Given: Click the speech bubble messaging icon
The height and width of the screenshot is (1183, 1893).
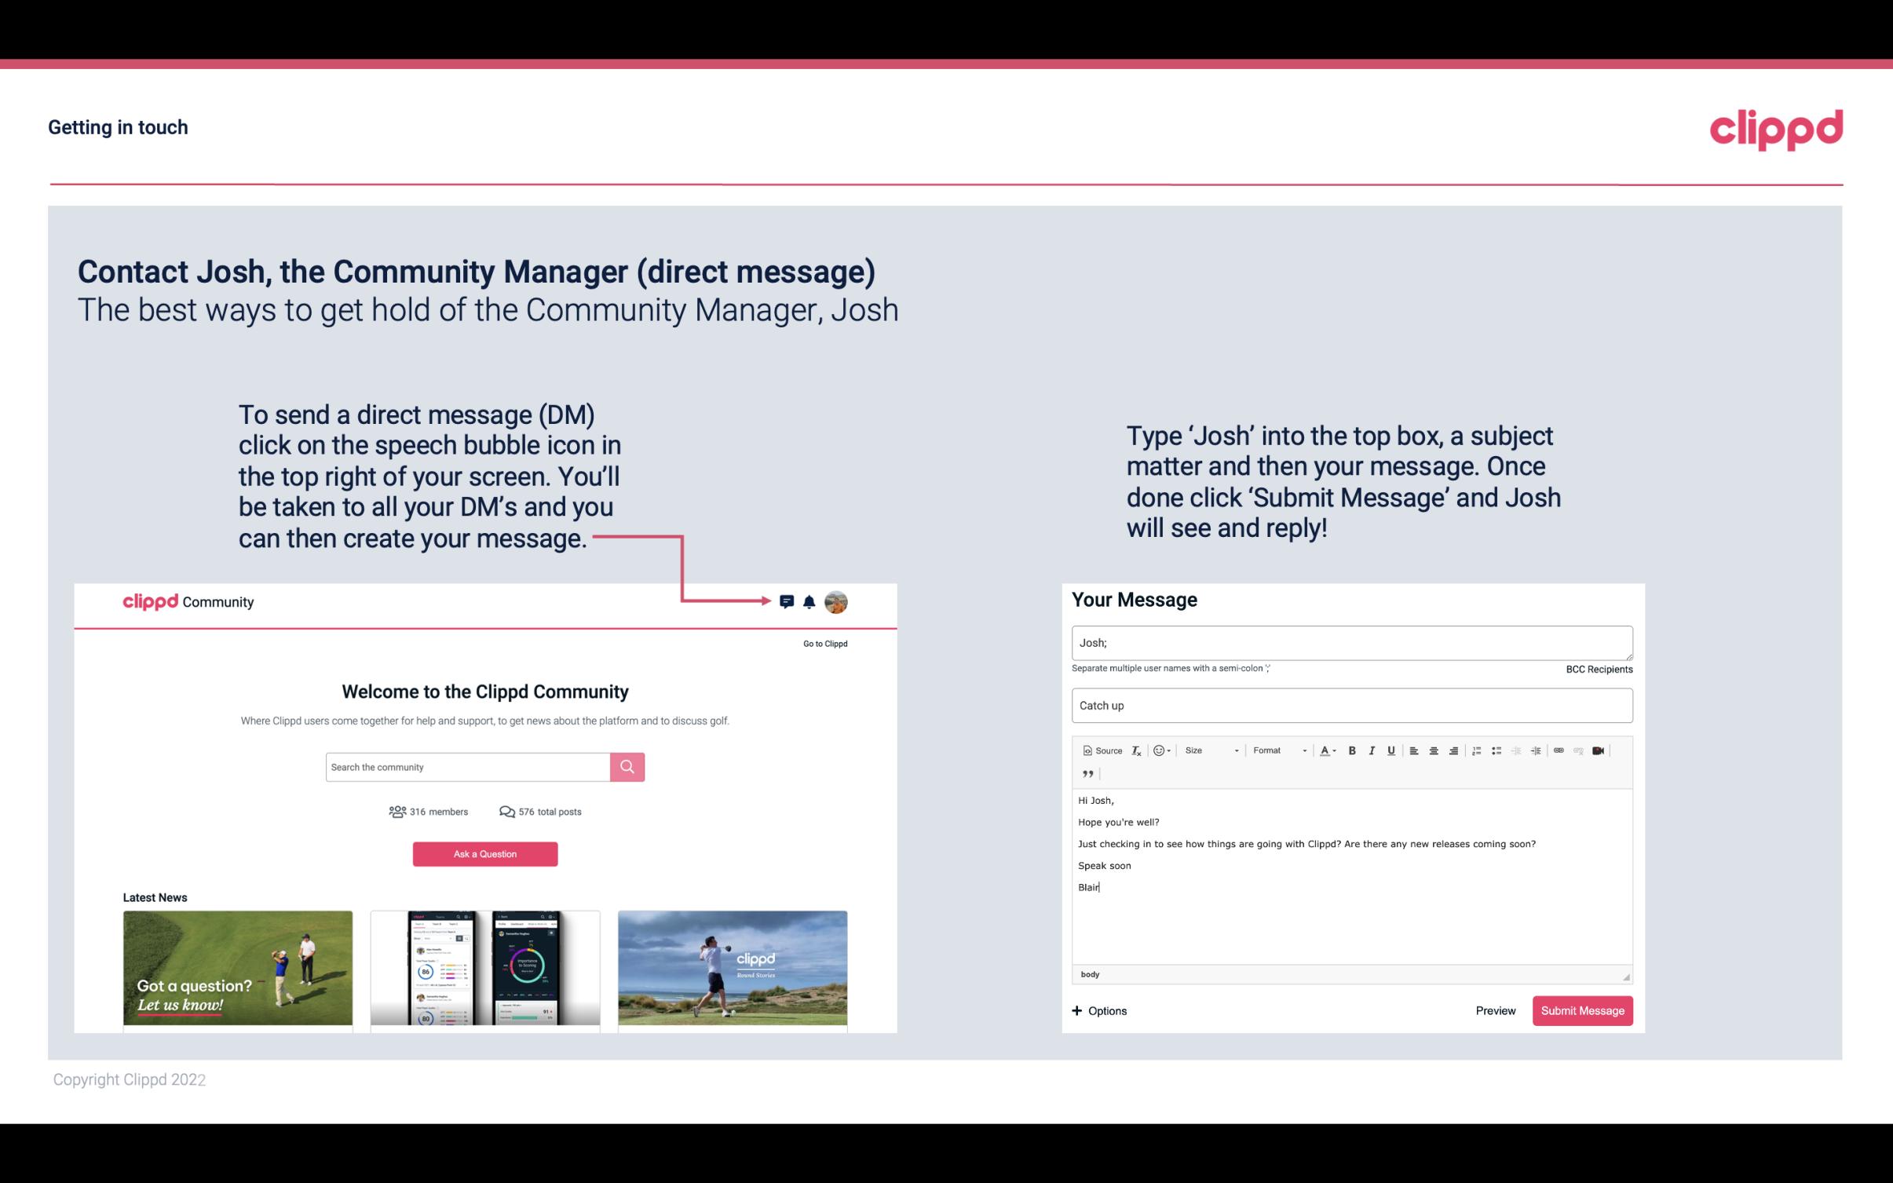Looking at the screenshot, I should coord(788,602).
